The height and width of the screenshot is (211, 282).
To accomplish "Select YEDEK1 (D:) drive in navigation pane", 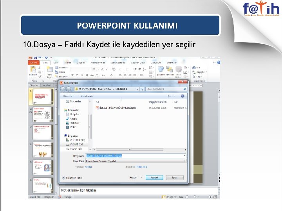I will [x=74, y=145].
